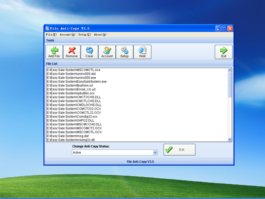Click the app icon in title bar
The image size is (265, 199).
[x=47, y=28]
